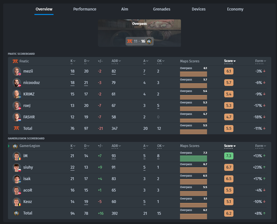Click the down arrow next to FASHR's -18% form
277x224 pixels.
tap(264, 117)
